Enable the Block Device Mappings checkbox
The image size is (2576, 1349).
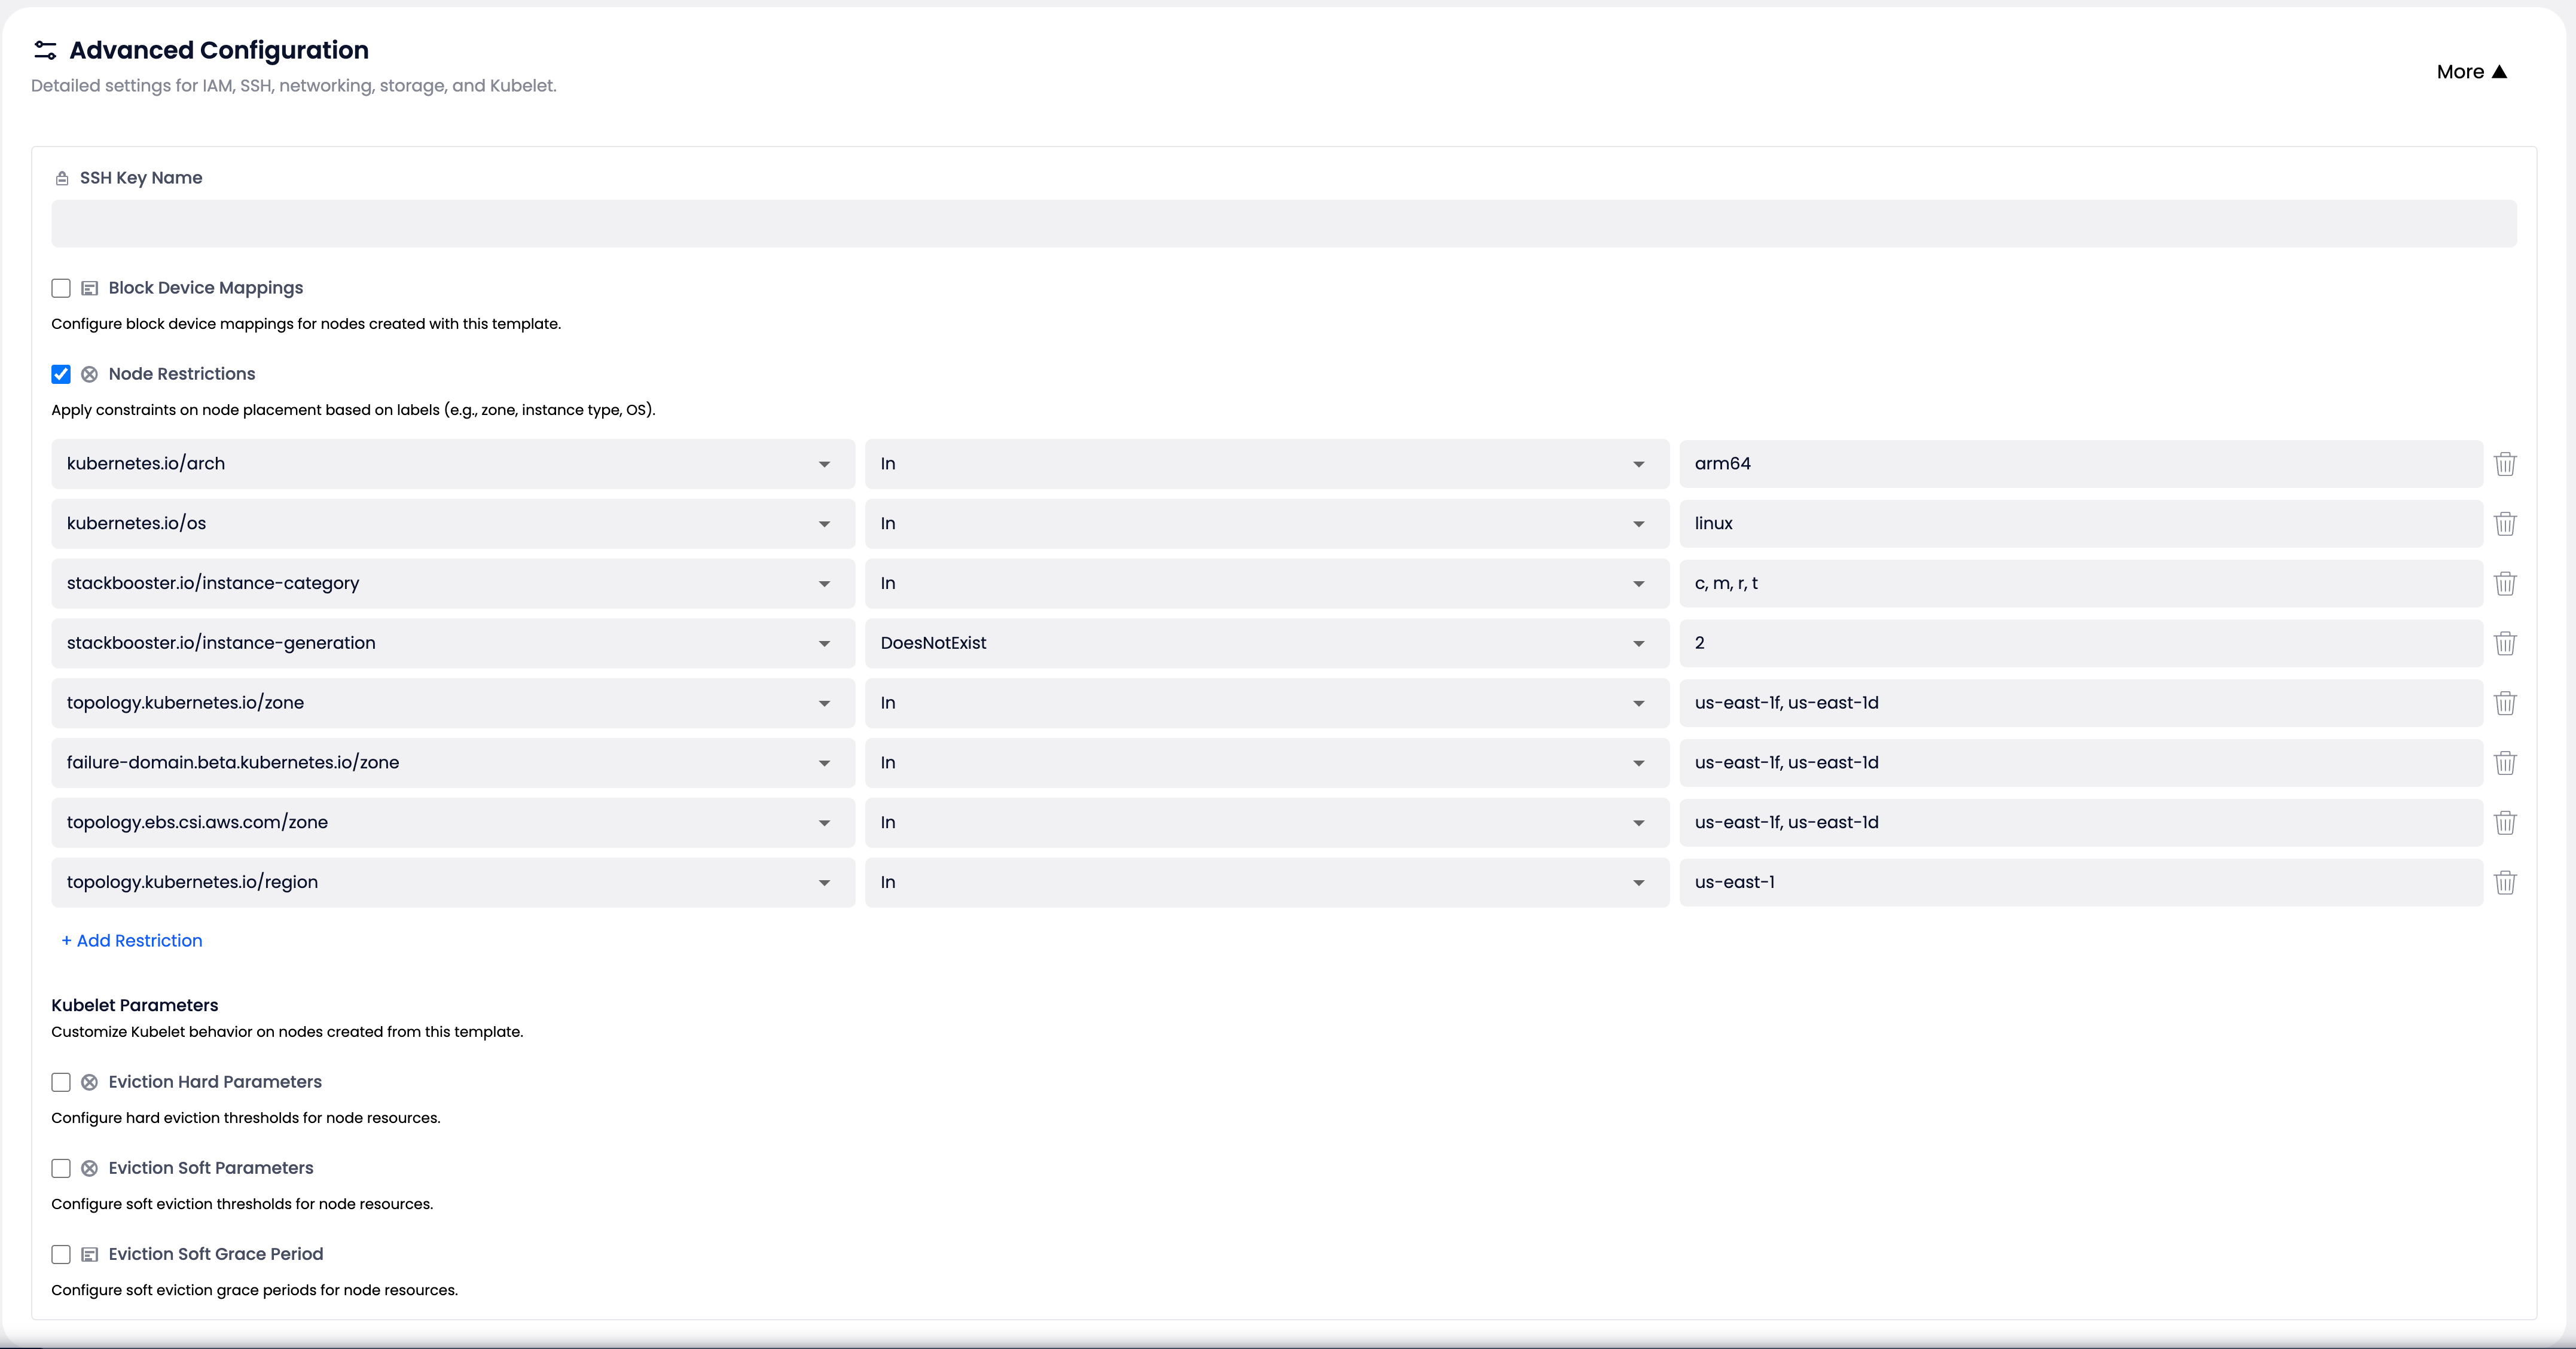tap(61, 288)
